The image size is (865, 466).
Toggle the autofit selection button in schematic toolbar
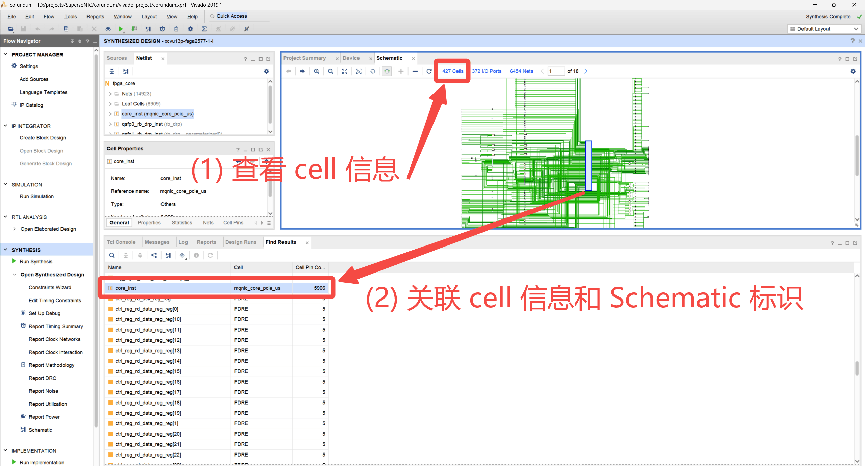pos(387,71)
